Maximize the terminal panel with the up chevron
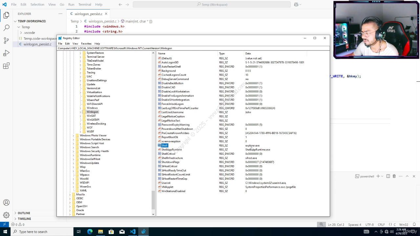420x236 pixels. 407,176
